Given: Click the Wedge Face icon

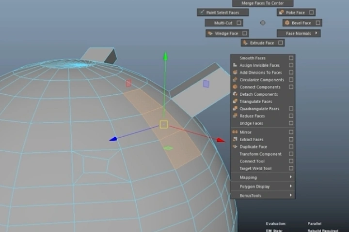Looking at the screenshot, I should [x=210, y=33].
